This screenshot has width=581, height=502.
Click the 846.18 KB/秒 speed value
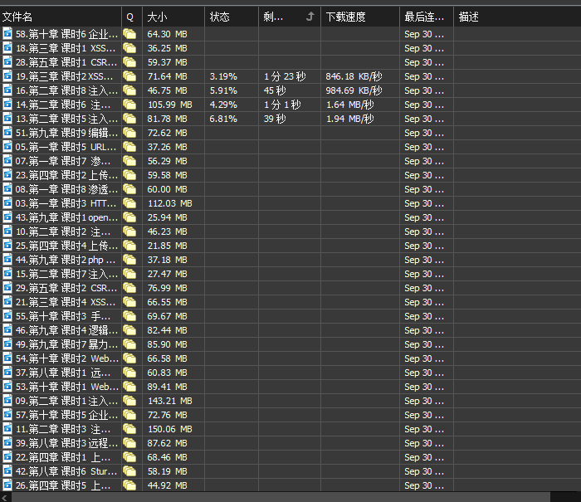[354, 76]
